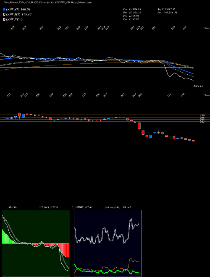Click the Pre H: 104.15 value
This screenshot has width=210, height=277.
(x=132, y=13)
